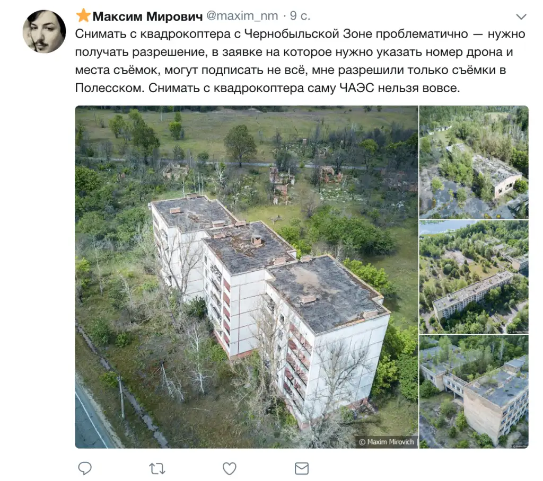The width and height of the screenshot is (543, 481).
Task: Click the word ЧАЭС in tweet text
Action: (x=357, y=88)
